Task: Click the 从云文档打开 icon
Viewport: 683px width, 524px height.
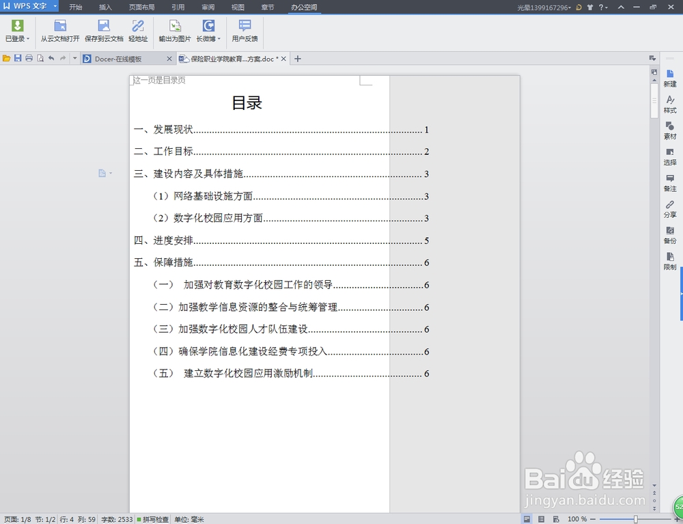Action: click(x=59, y=31)
